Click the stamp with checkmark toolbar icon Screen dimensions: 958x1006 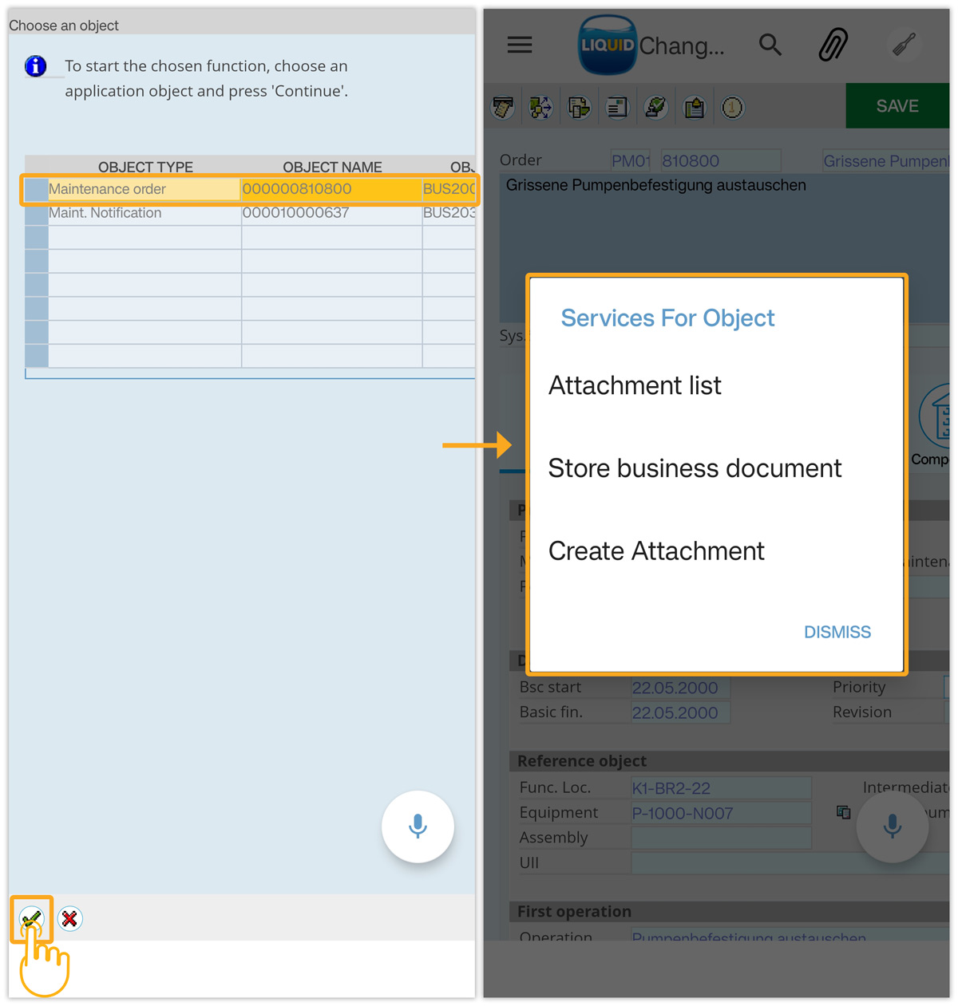tap(655, 107)
